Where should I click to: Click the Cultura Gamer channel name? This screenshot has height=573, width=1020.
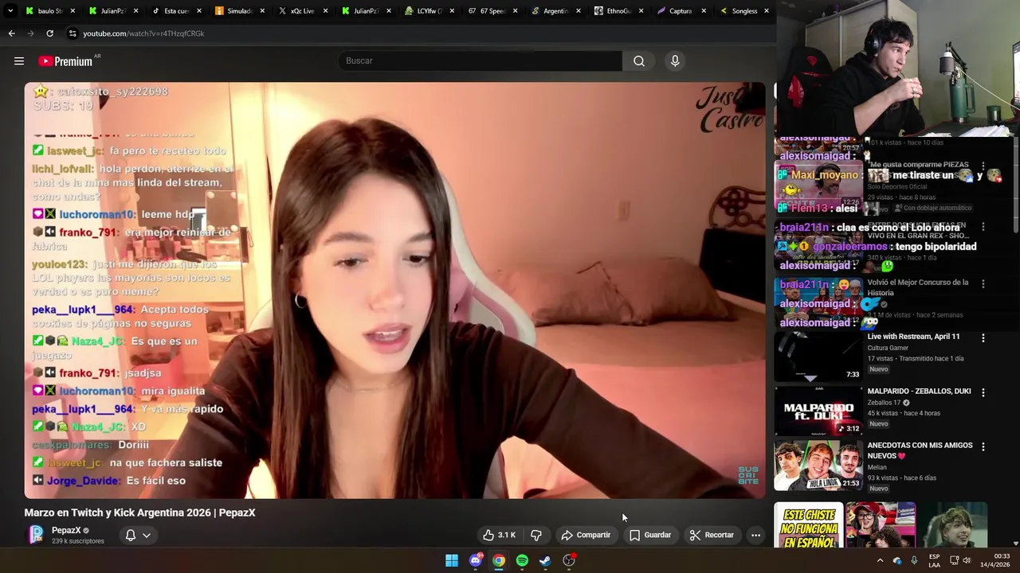(888, 348)
